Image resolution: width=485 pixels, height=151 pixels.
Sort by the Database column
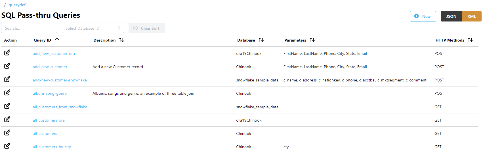point(261,40)
